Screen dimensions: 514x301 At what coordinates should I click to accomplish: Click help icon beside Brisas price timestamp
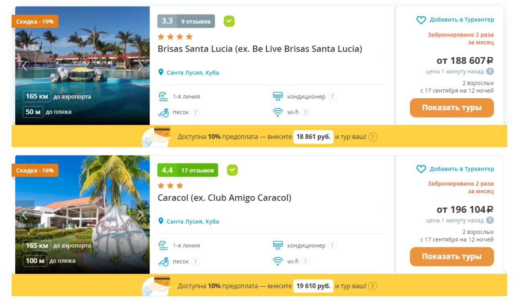[x=490, y=72]
